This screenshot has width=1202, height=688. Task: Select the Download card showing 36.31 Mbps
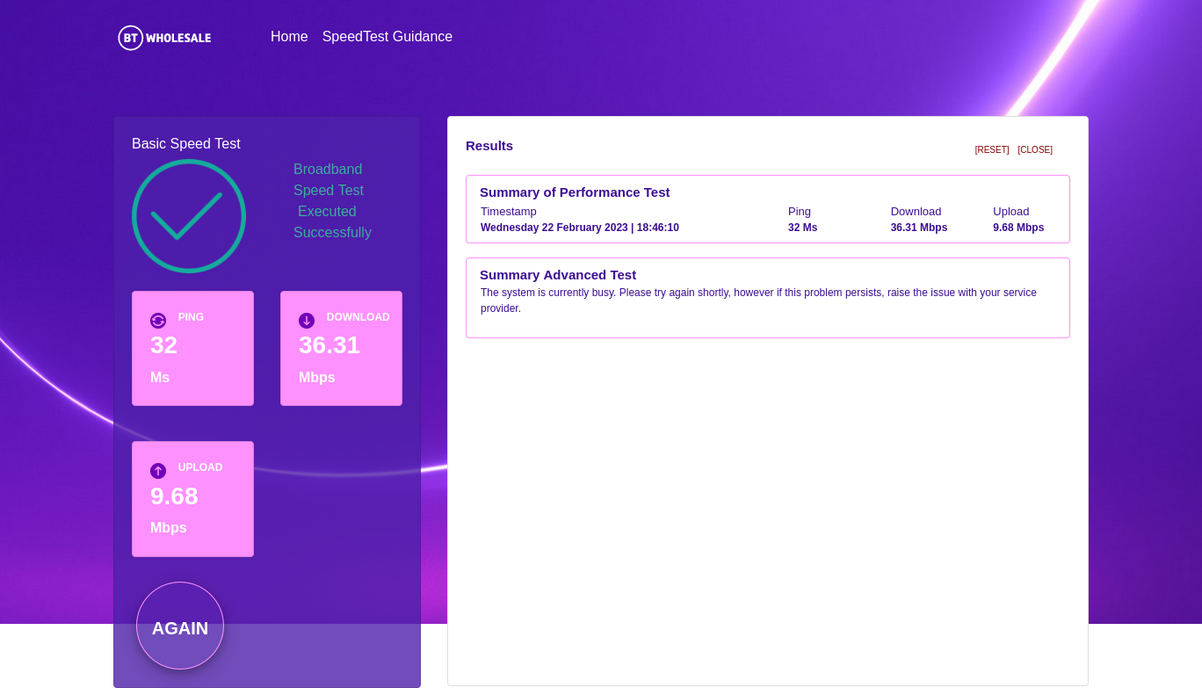[x=341, y=348]
